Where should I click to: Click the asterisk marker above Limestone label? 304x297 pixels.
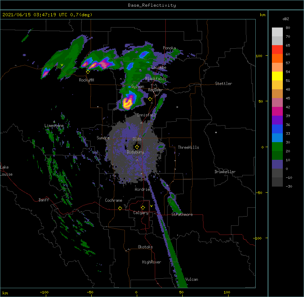tap(54, 122)
